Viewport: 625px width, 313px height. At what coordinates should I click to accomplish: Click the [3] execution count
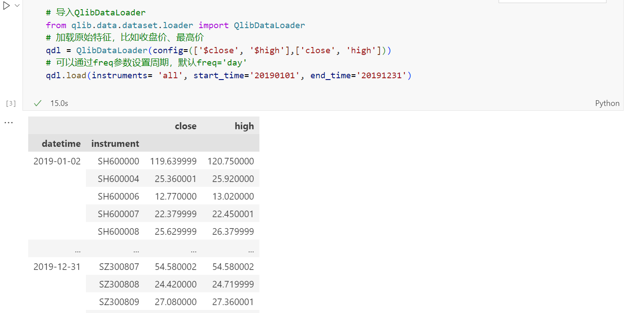coord(11,104)
